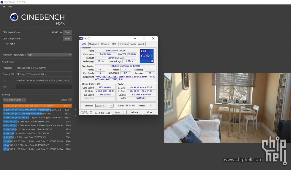291x170 pixels.
Task: Click the Core Voltage value 1.224 V
Action: 129,61
